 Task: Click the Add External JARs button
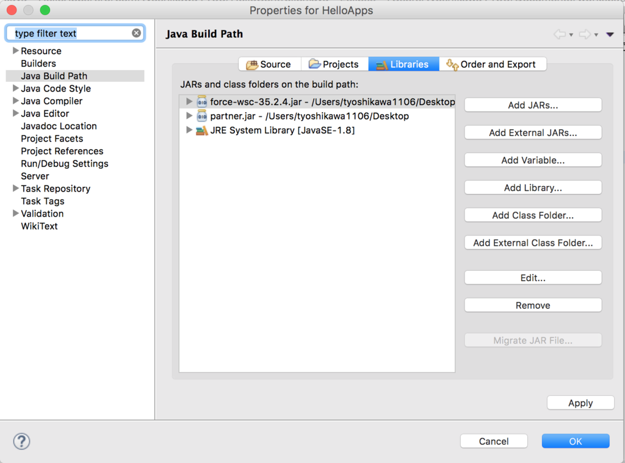click(532, 132)
